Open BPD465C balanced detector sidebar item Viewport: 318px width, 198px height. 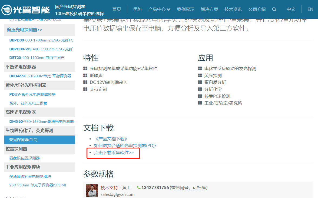40,76
